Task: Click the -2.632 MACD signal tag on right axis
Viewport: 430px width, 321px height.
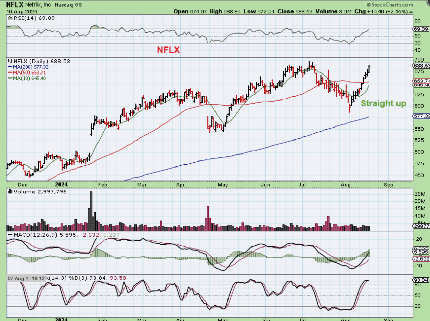Action: 421,259
